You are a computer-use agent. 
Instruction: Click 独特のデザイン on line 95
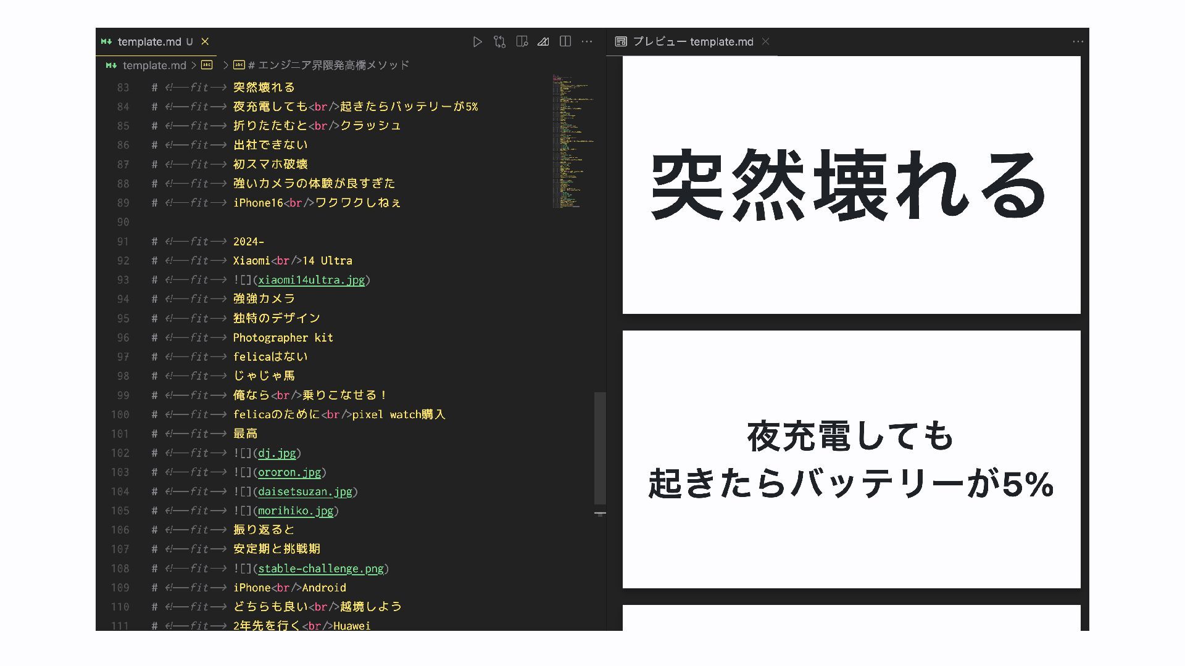point(276,318)
